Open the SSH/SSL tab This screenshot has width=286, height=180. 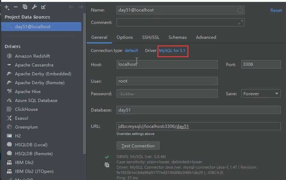click(x=151, y=37)
